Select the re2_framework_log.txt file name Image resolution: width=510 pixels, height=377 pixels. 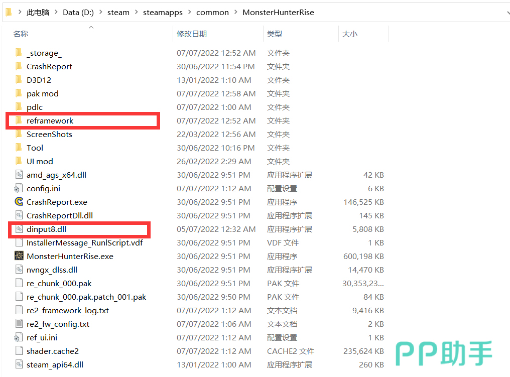[68, 311]
